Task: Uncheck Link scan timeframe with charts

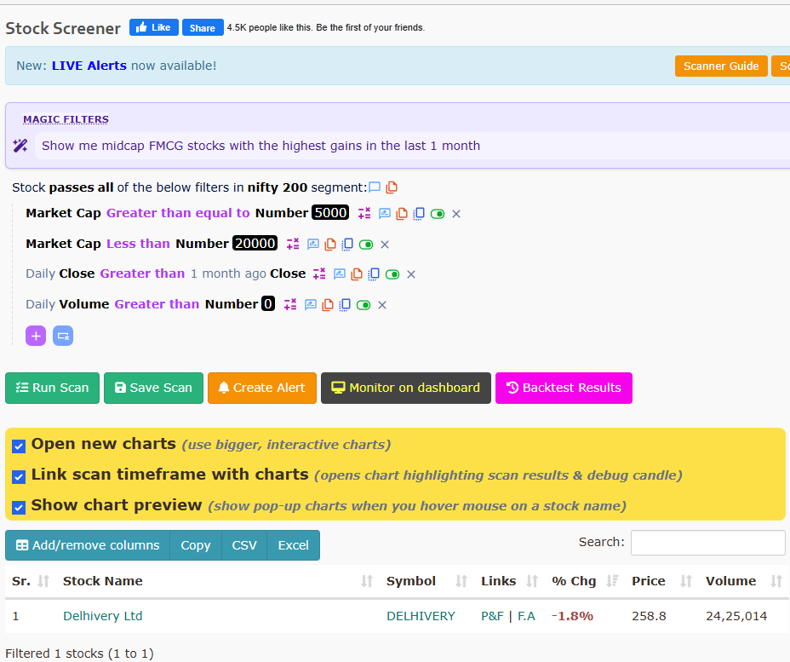Action: point(19,477)
